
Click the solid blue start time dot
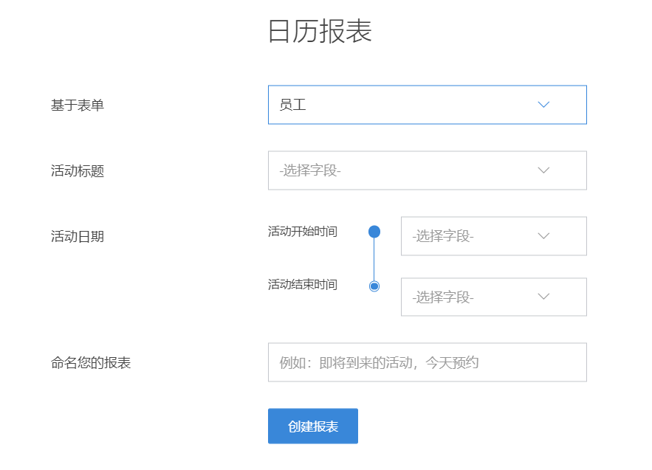(374, 232)
